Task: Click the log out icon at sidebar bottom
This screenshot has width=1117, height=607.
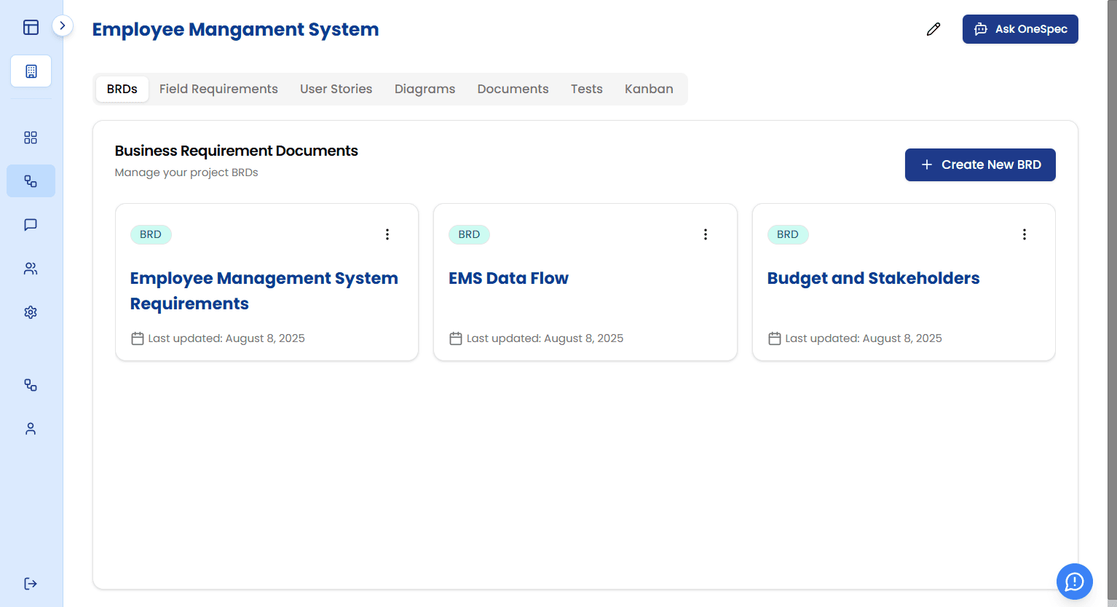Action: (31, 583)
